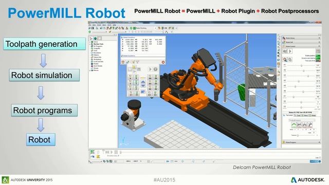Open the toolpath strategy dropdown in main toolbar
Image resolution: width=329 pixels, height=185 pixels.
tap(155, 28)
